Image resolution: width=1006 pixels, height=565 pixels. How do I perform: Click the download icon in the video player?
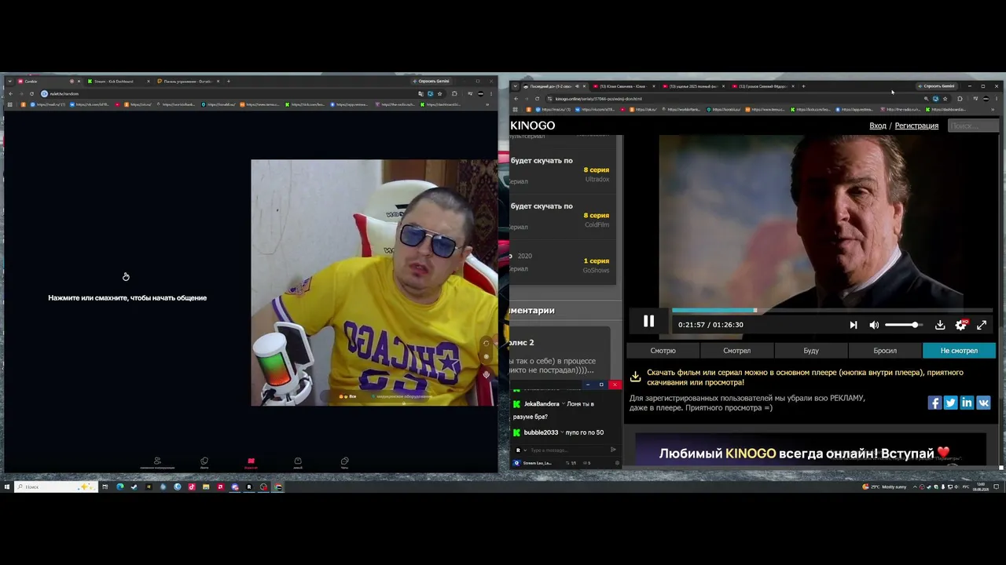[x=939, y=325]
